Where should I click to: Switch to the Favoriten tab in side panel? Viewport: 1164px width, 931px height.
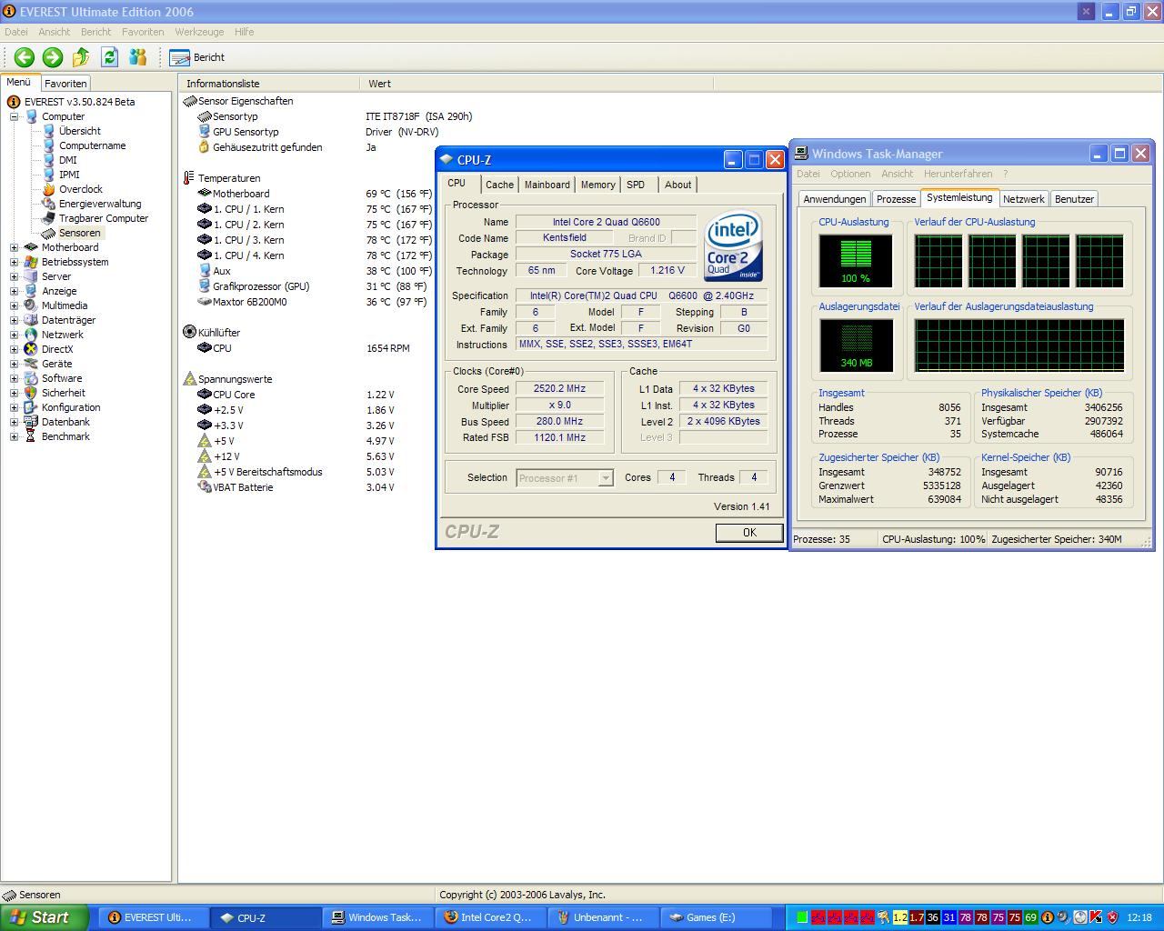tap(65, 83)
